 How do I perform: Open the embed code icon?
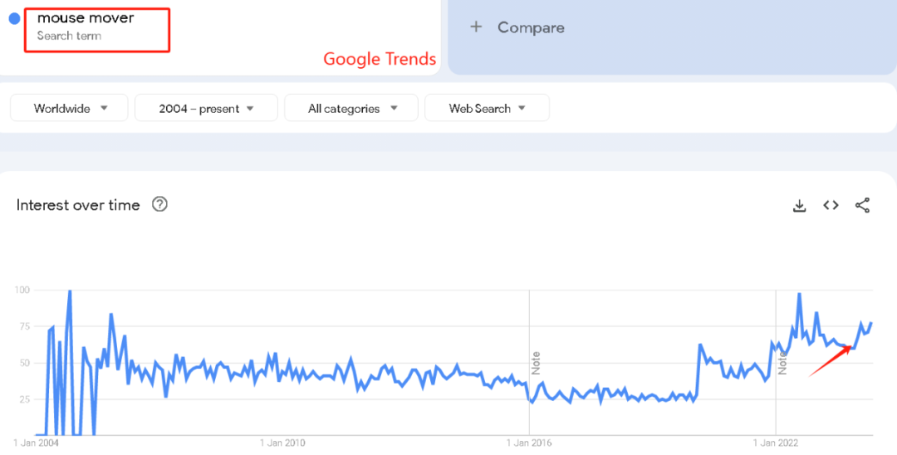point(831,205)
